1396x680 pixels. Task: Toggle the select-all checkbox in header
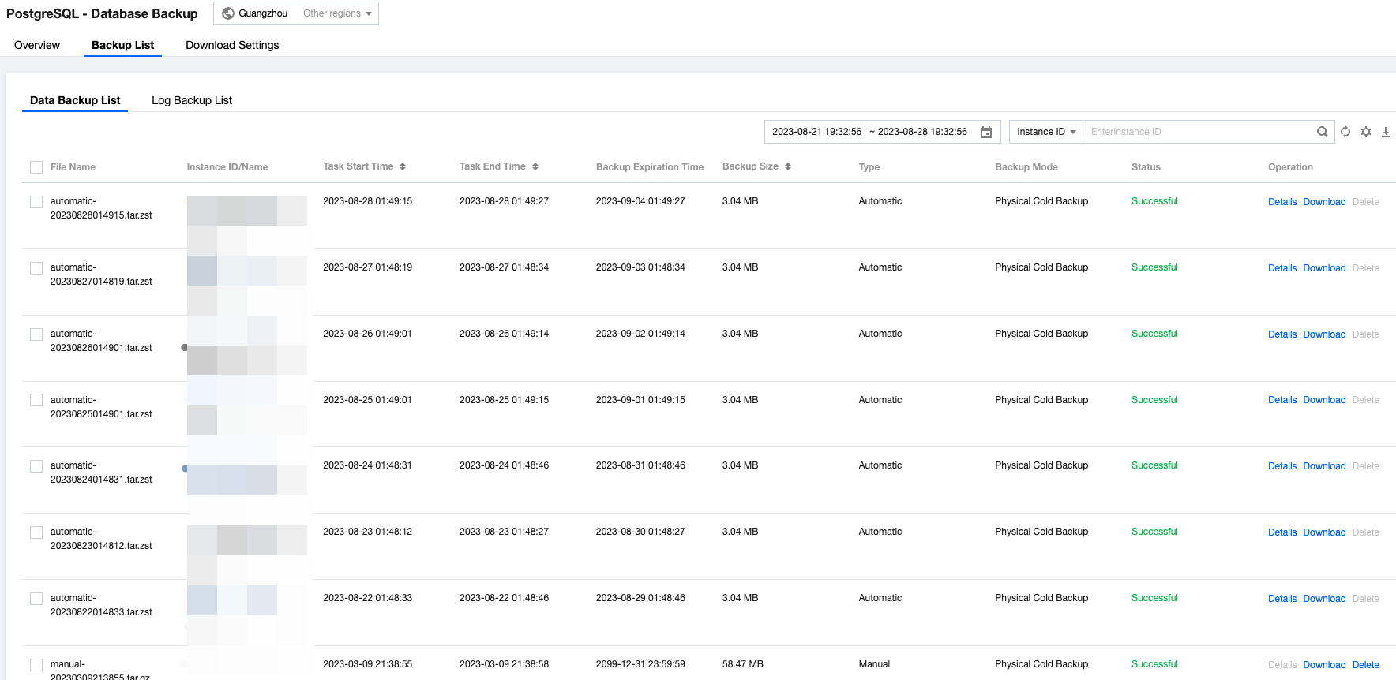coord(36,167)
